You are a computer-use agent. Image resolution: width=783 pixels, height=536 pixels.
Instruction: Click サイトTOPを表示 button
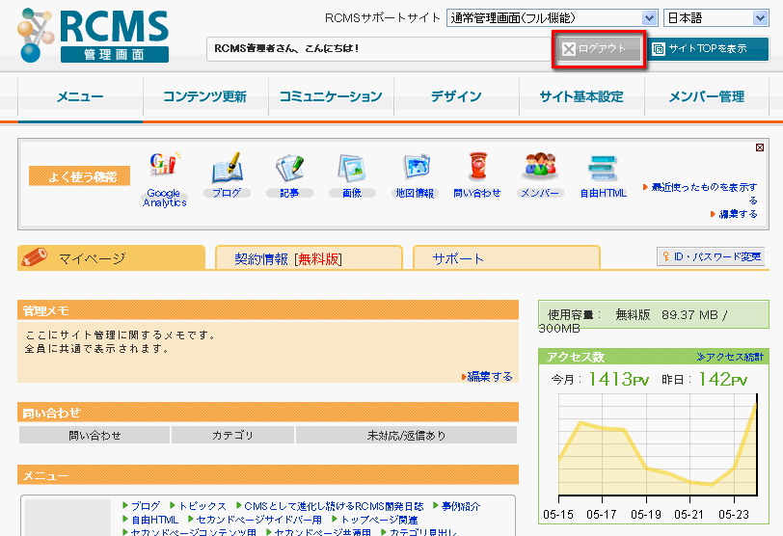708,49
